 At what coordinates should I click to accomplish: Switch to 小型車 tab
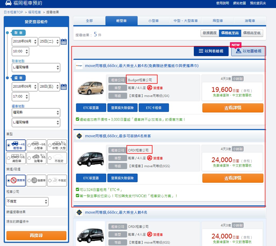click(153, 21)
